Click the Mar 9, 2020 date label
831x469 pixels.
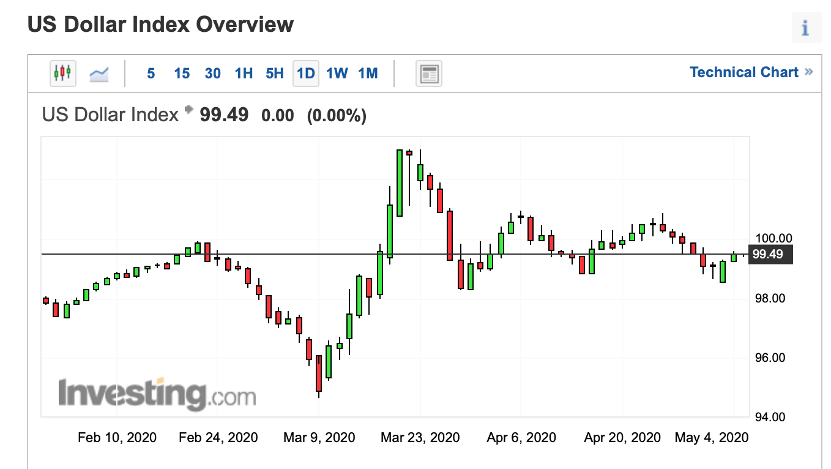click(x=319, y=437)
